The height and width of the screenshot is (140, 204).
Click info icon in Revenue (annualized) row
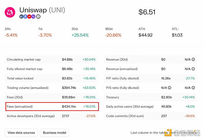(193, 69)
